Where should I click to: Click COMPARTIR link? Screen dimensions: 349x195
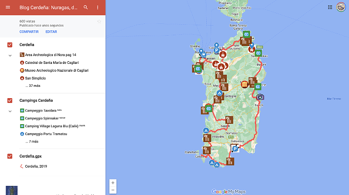click(x=29, y=32)
